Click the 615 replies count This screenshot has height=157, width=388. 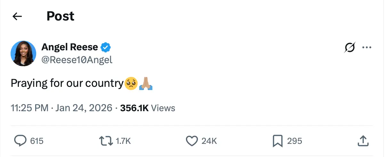pyautogui.click(x=36, y=141)
